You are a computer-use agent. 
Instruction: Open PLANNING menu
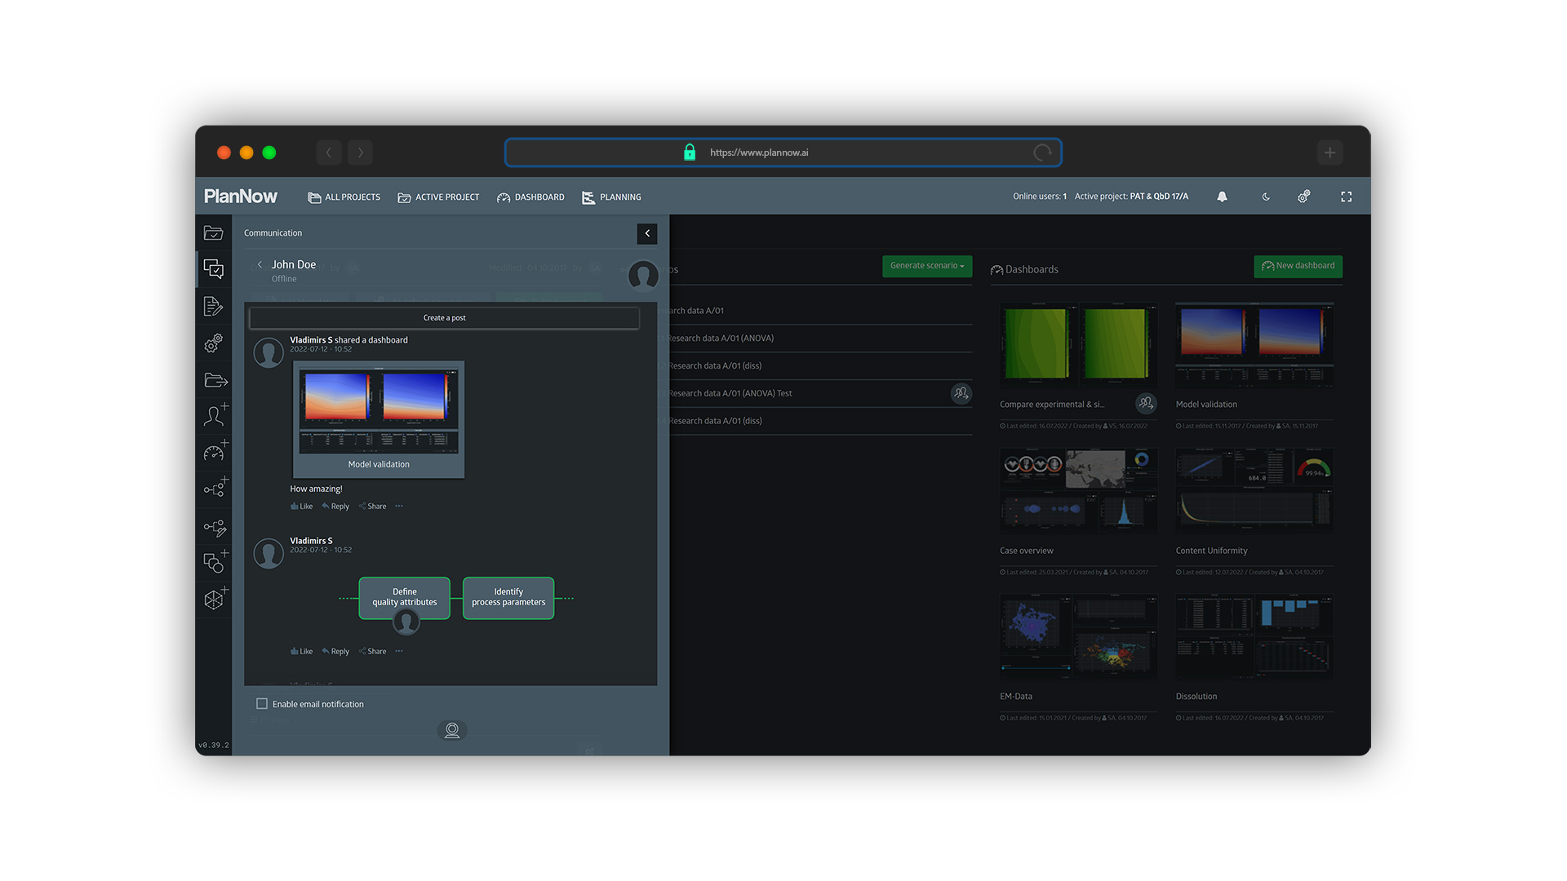[x=611, y=197]
